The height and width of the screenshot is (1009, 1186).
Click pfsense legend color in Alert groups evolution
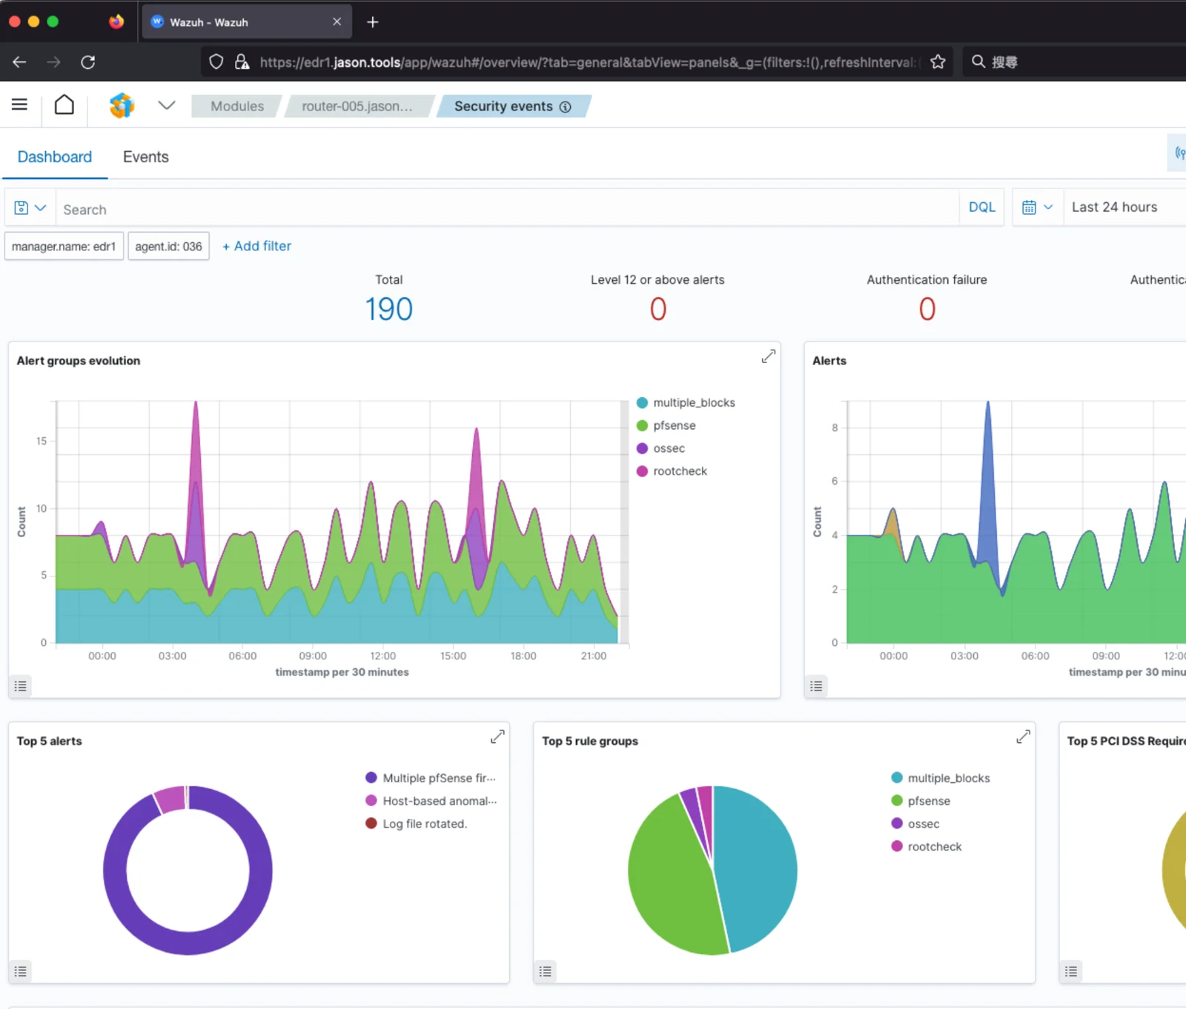point(643,426)
